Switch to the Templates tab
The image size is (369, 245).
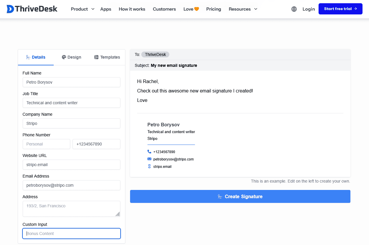[107, 57]
